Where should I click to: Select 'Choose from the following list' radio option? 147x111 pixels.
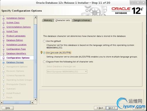click(x=44, y=62)
